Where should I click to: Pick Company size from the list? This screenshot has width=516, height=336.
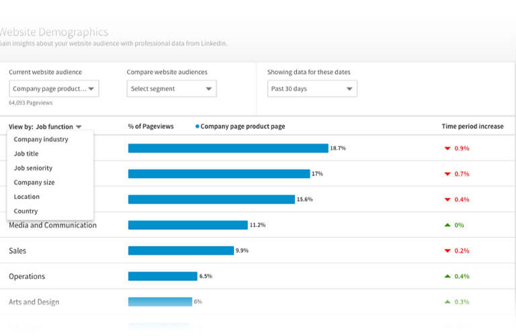pyautogui.click(x=34, y=183)
